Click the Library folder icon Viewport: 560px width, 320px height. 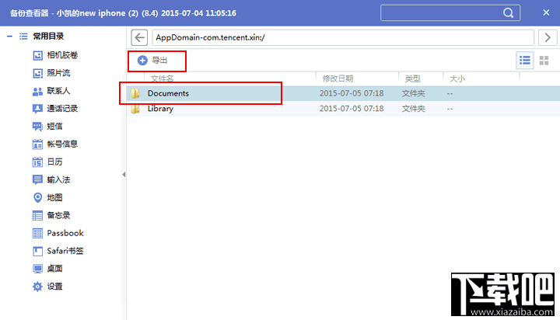pos(135,109)
